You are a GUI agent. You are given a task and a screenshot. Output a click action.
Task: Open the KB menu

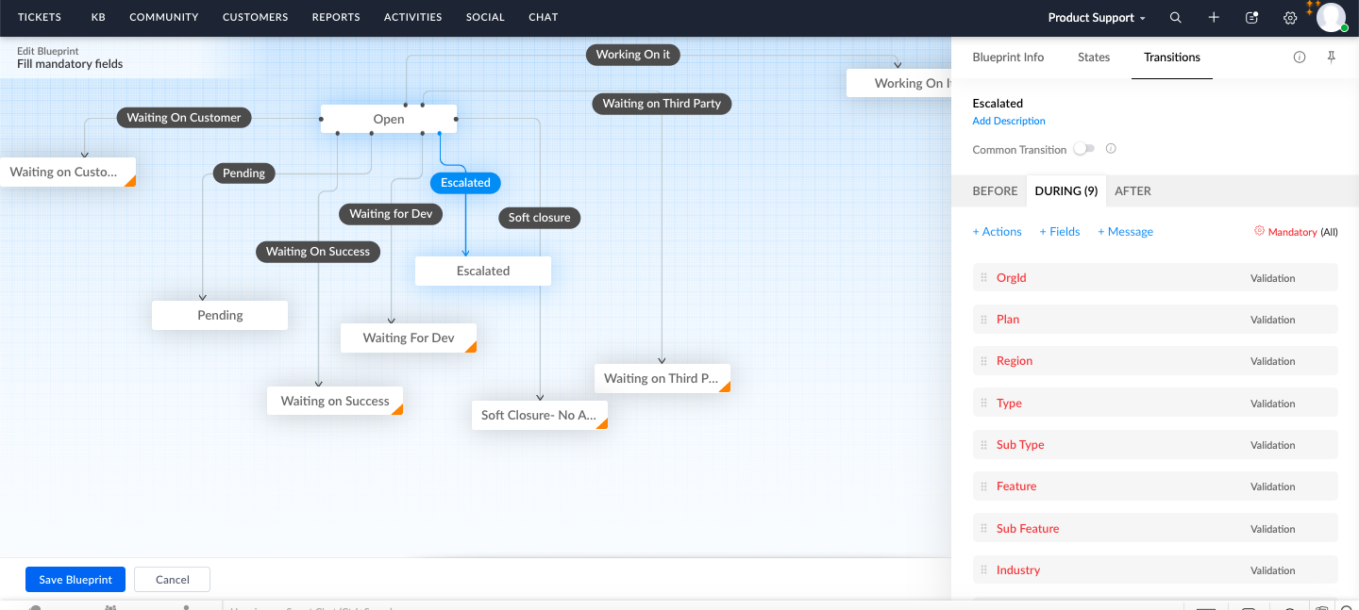tap(98, 17)
